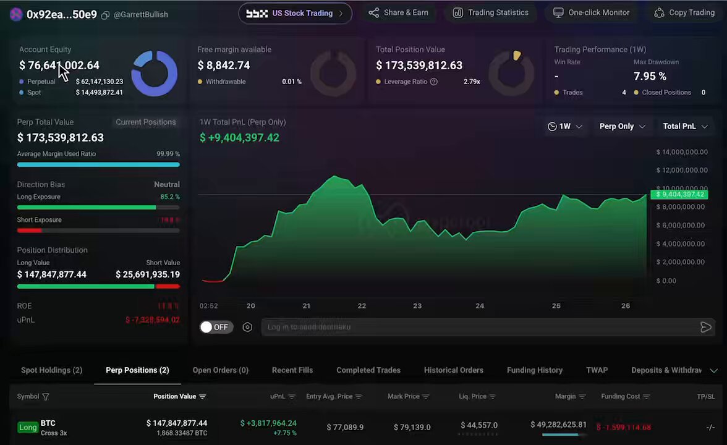Sort by Mark Price sort icon

coord(425,397)
